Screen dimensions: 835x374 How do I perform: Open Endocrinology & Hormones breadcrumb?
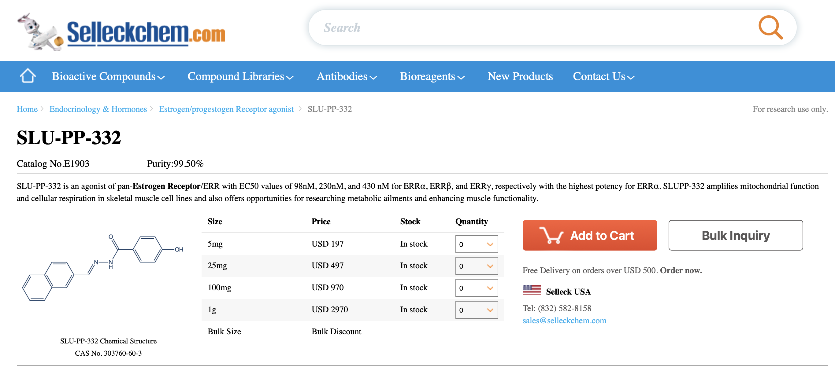[x=98, y=109]
